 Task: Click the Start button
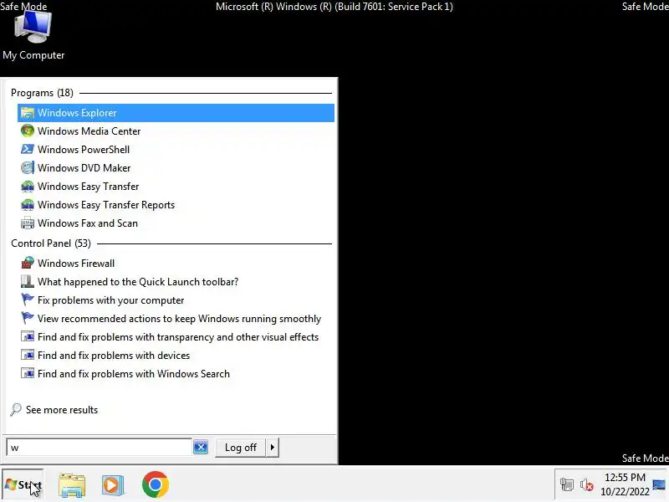tap(23, 485)
